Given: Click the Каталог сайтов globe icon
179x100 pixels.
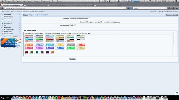Looking at the screenshot, I should pos(2,23).
